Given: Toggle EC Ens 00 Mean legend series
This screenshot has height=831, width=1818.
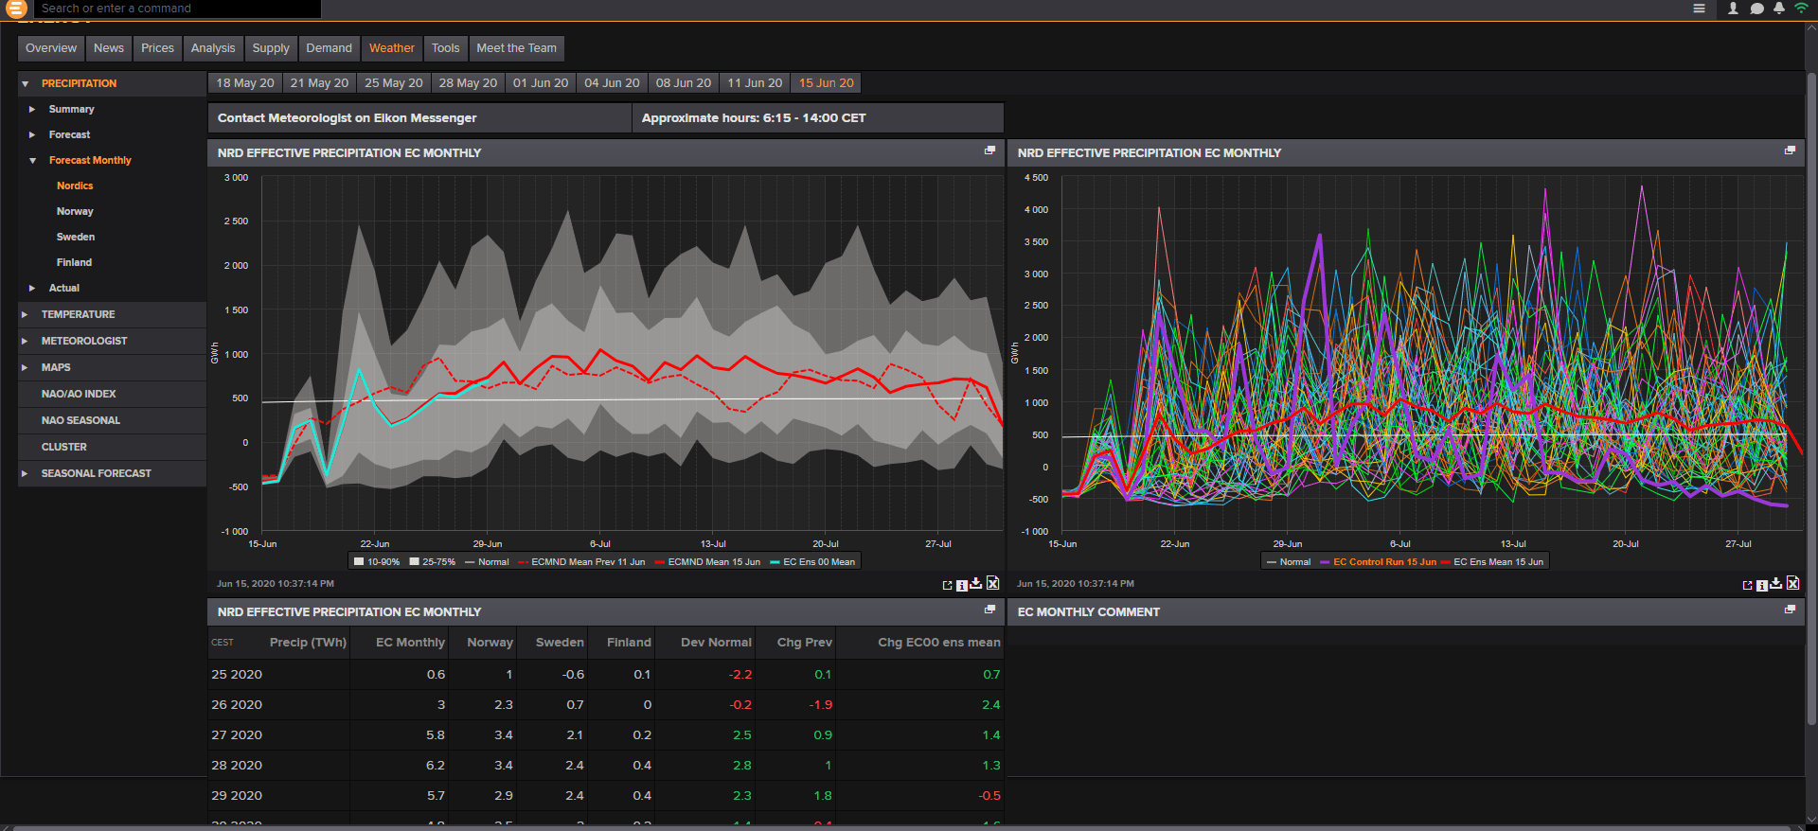Looking at the screenshot, I should click(812, 561).
